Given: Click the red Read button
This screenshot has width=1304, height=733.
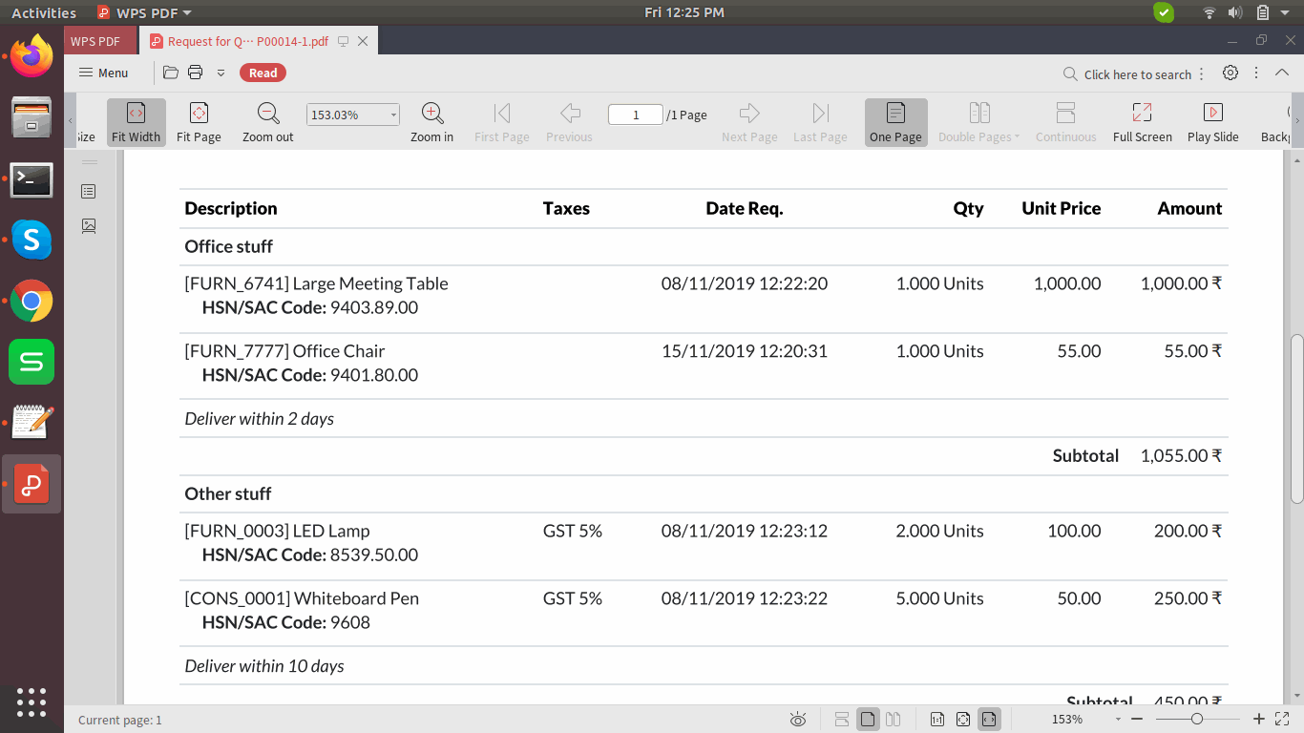Looking at the screenshot, I should point(263,73).
